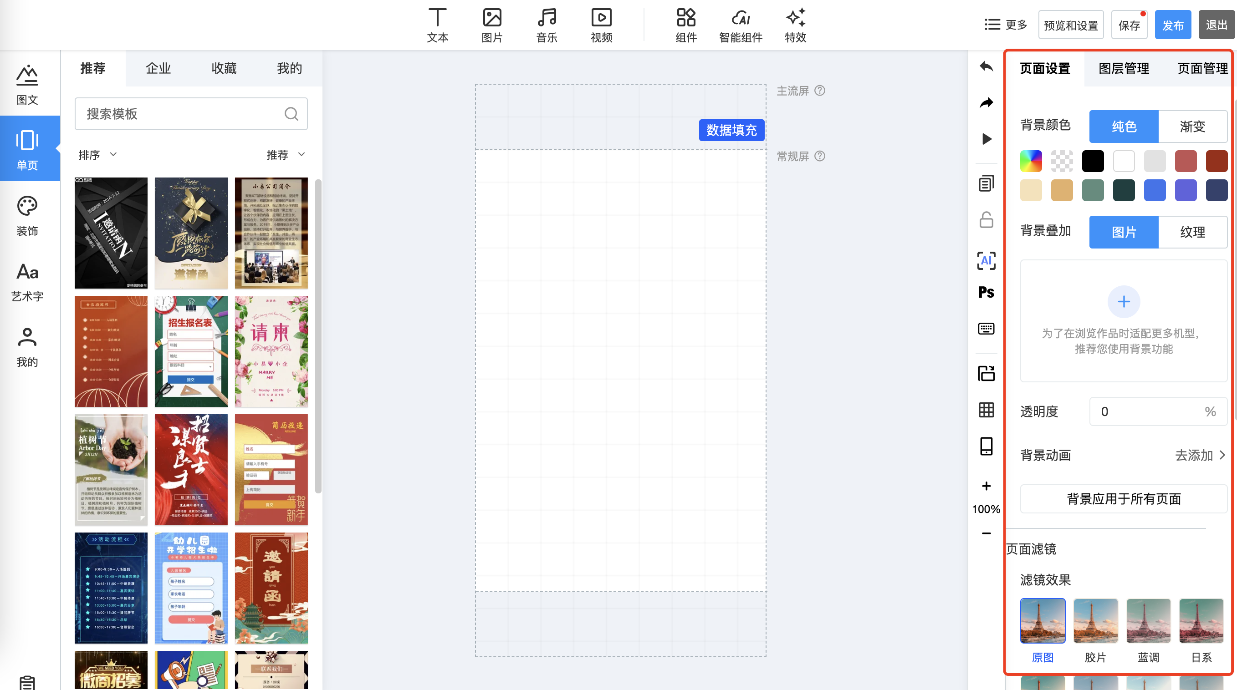Open the Ps import tool

[x=986, y=292]
